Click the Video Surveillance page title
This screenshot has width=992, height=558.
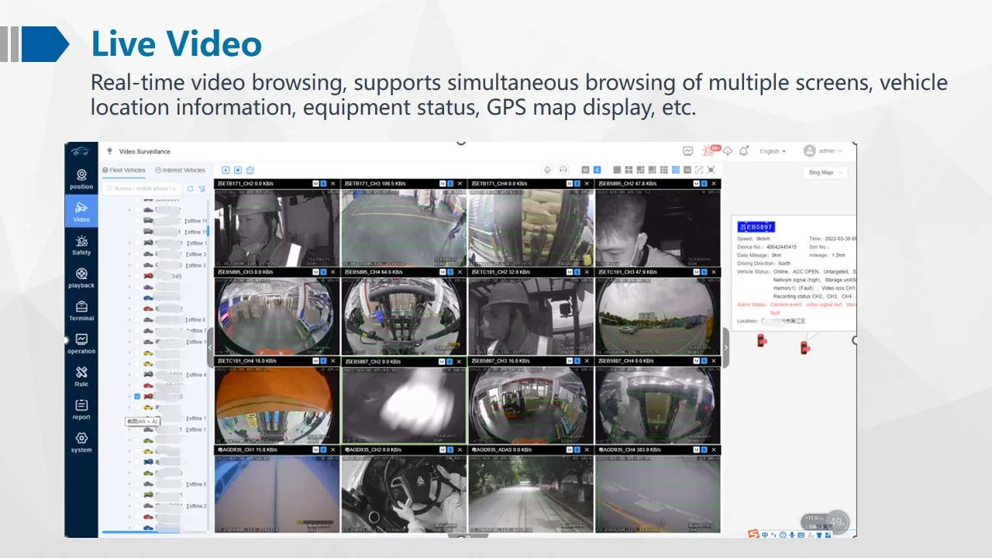click(x=144, y=151)
